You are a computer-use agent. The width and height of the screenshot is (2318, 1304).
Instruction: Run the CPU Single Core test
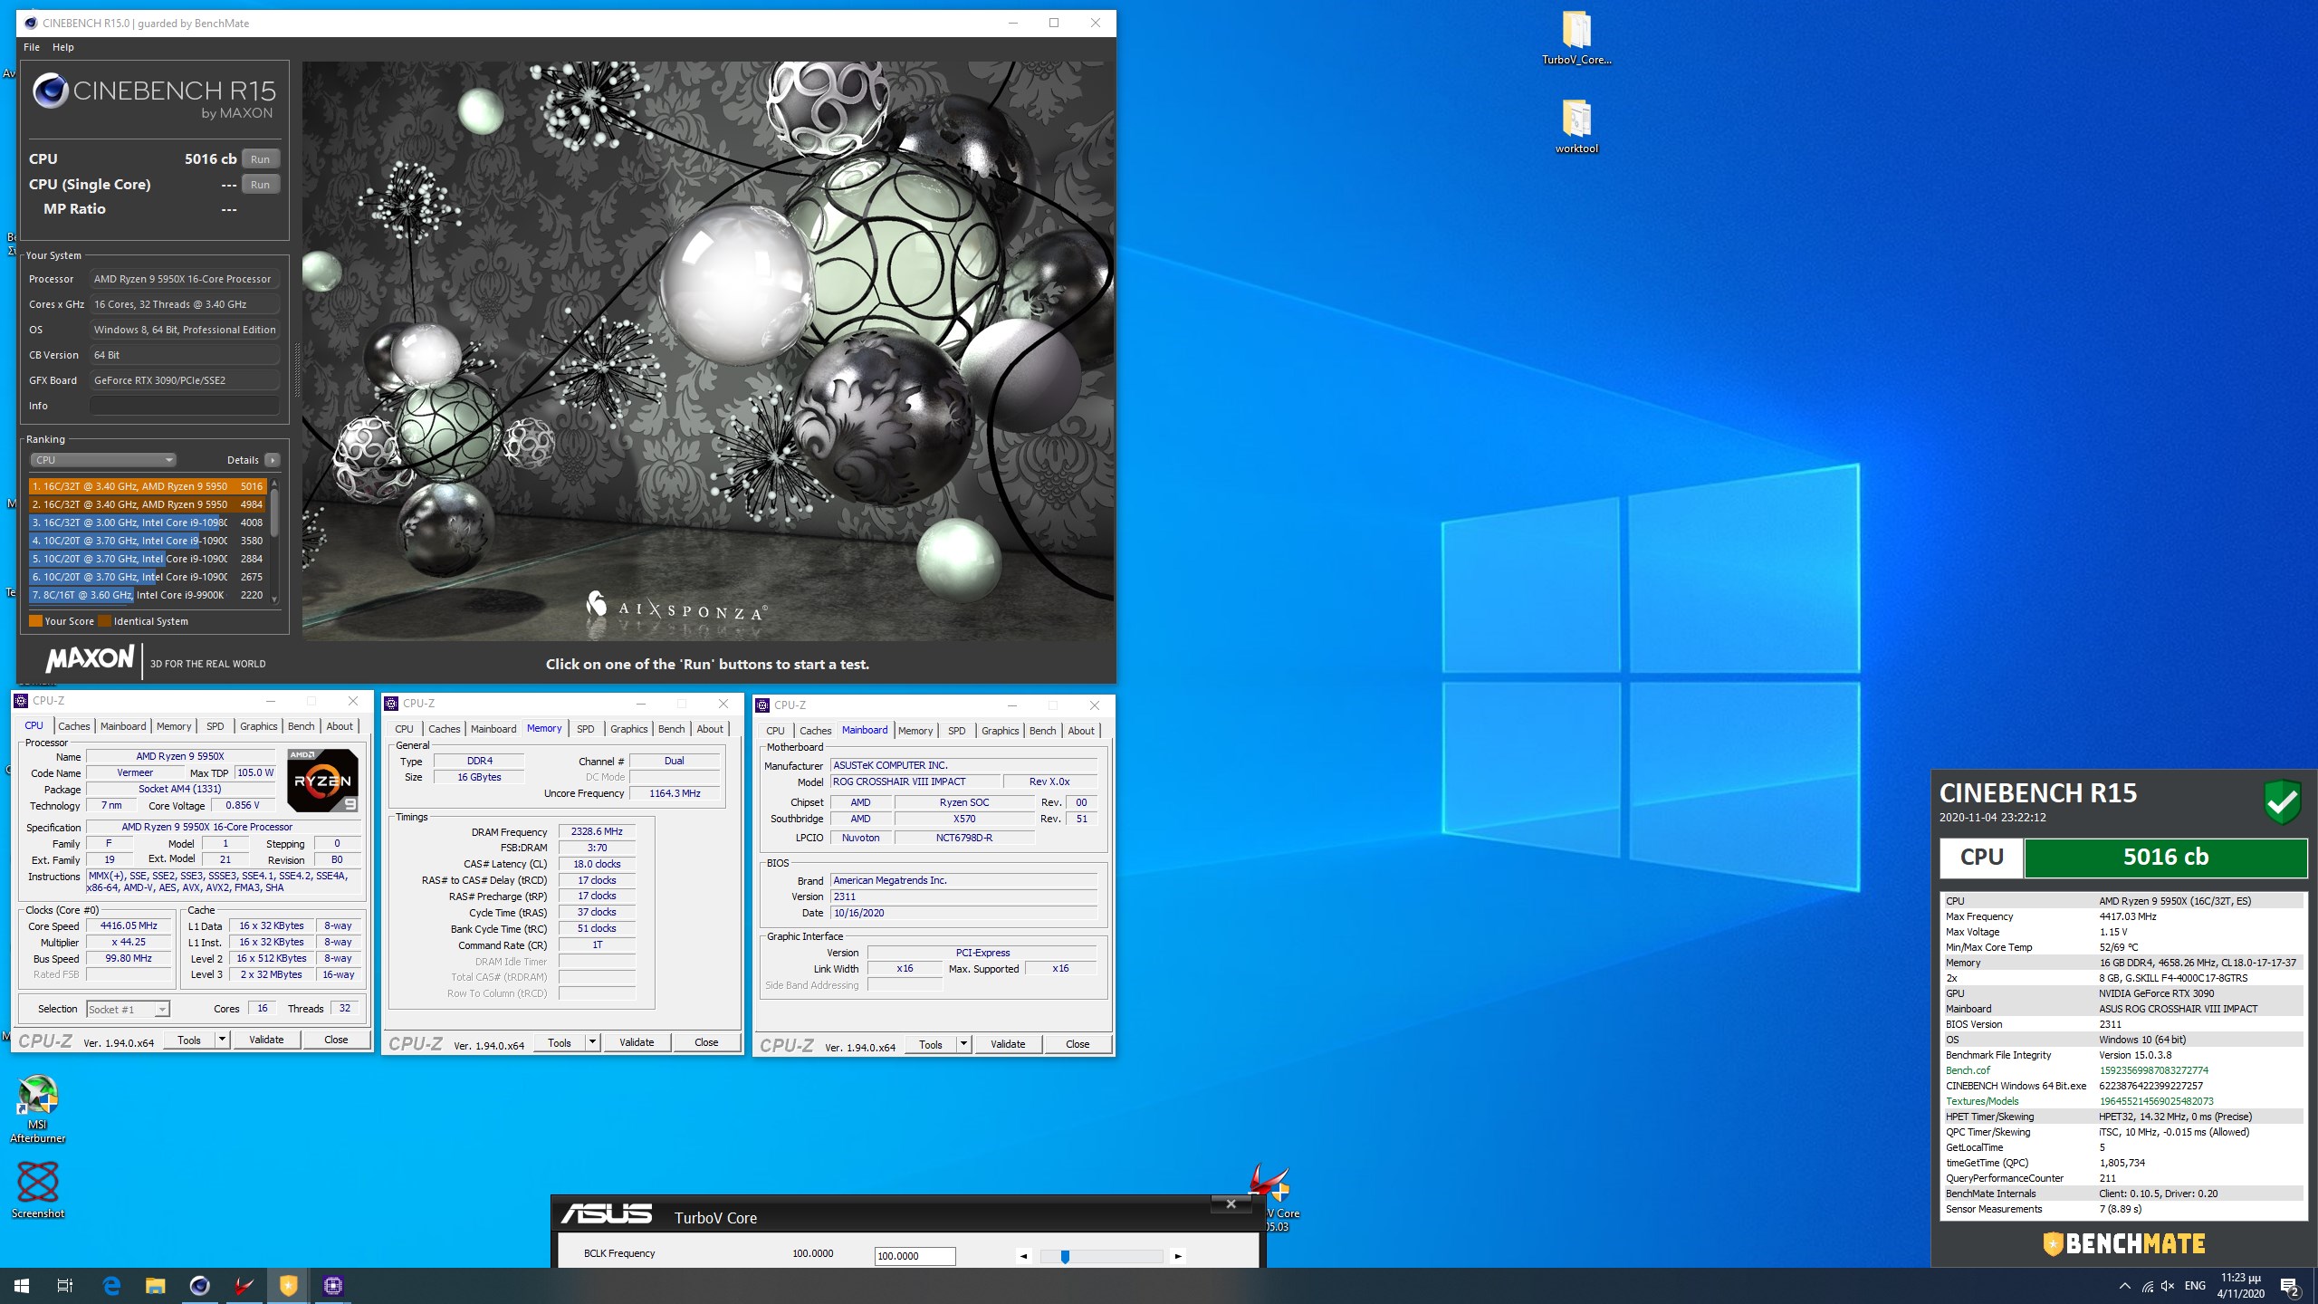261,185
